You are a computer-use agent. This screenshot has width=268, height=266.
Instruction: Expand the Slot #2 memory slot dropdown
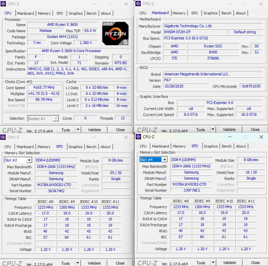tap(29, 160)
